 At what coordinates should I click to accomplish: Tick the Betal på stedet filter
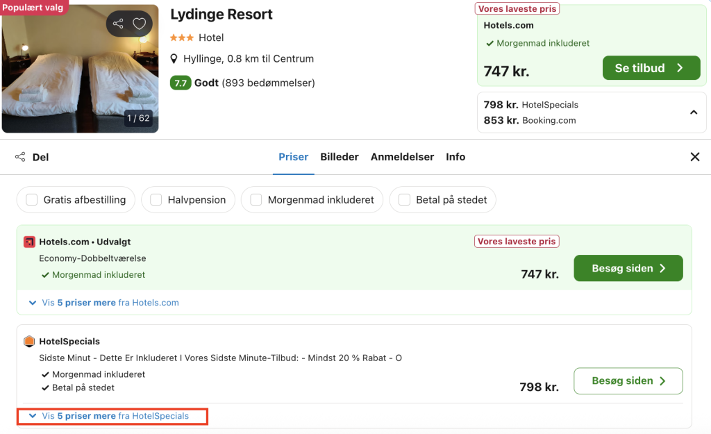404,200
